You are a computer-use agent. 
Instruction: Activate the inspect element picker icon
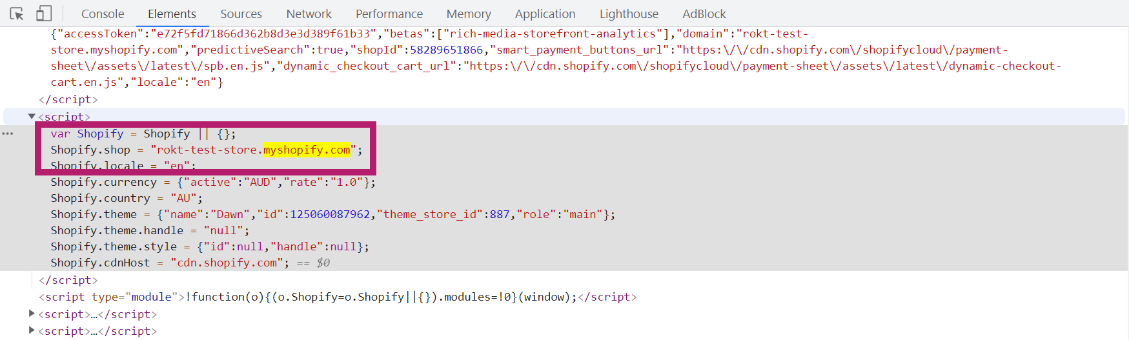(17, 14)
